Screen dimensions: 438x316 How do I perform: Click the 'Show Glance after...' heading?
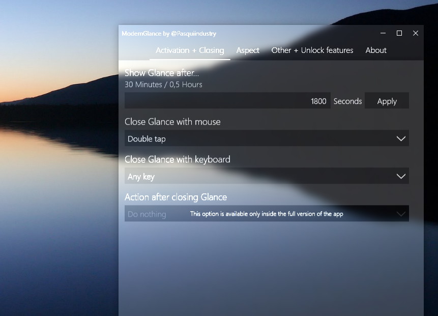point(162,73)
